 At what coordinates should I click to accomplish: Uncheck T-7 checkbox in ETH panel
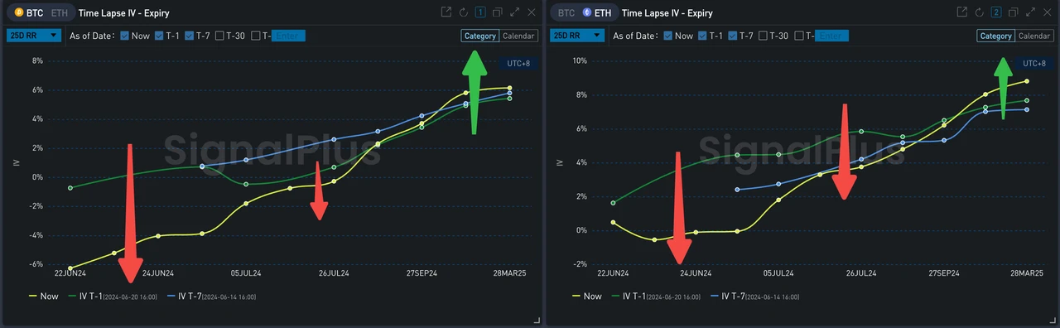point(732,36)
